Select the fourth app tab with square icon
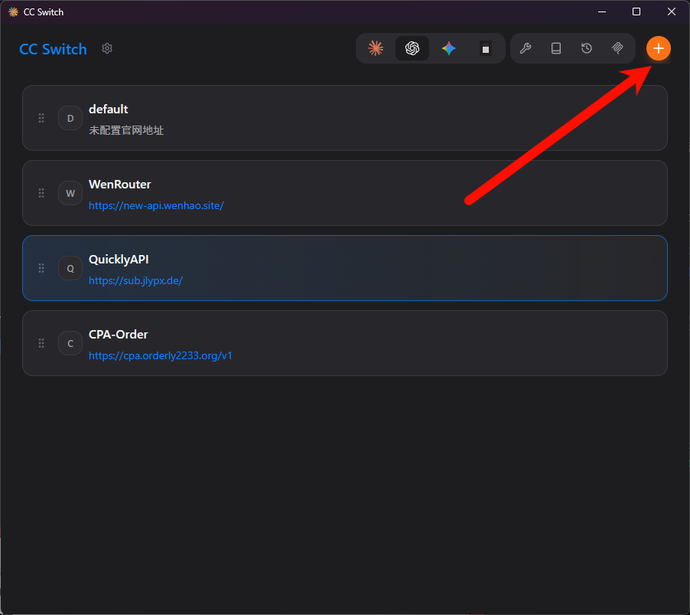The image size is (690, 615). (x=485, y=48)
